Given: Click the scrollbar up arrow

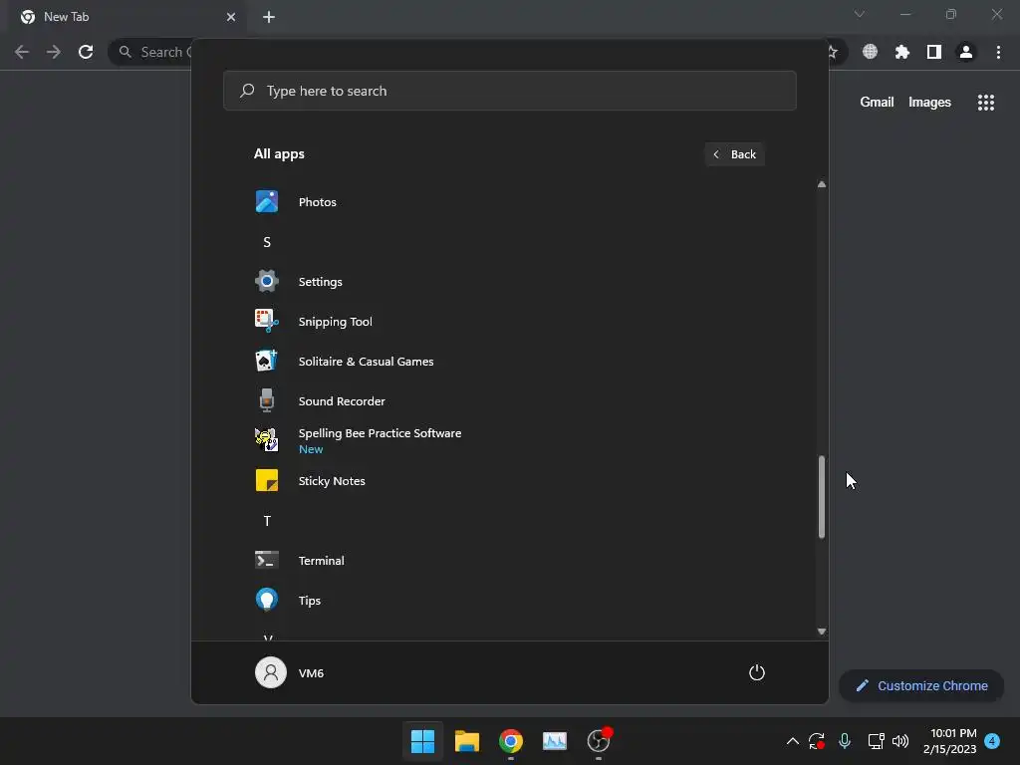Looking at the screenshot, I should point(822,184).
